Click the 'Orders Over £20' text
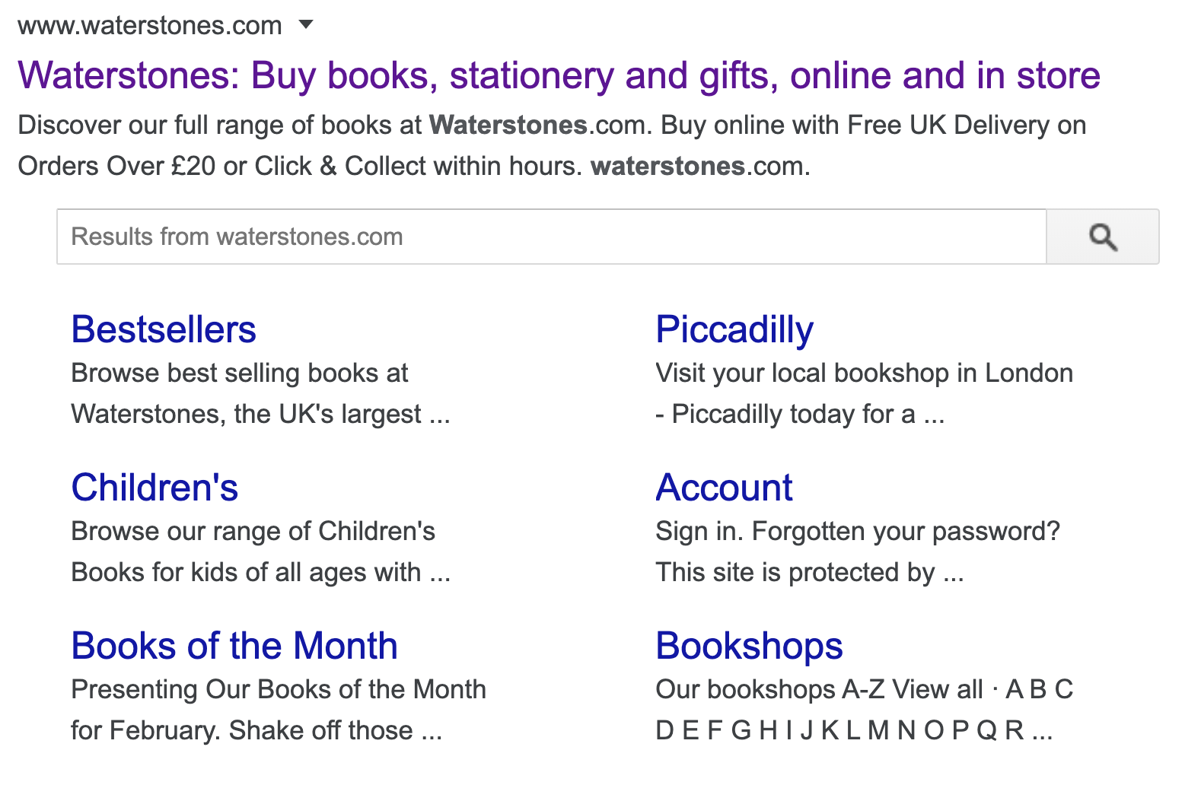 point(116,167)
